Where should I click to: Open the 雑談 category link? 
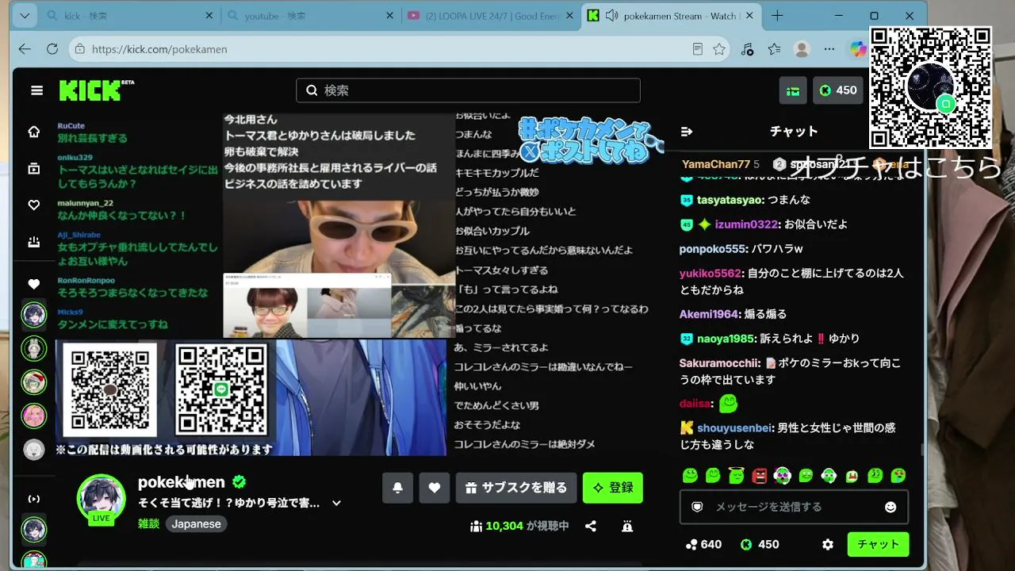pos(149,523)
